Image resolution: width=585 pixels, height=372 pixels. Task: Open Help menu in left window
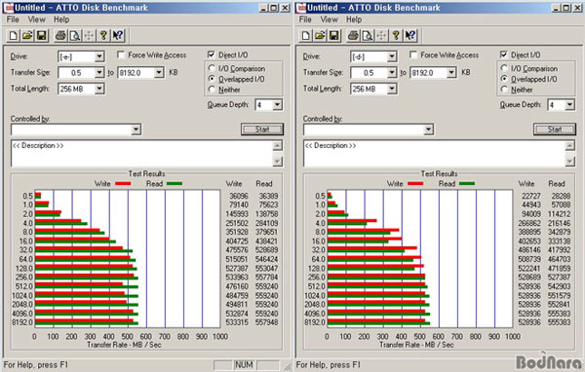[61, 19]
